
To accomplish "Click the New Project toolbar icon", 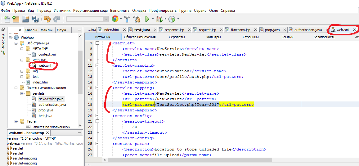I will coord(16,19).
